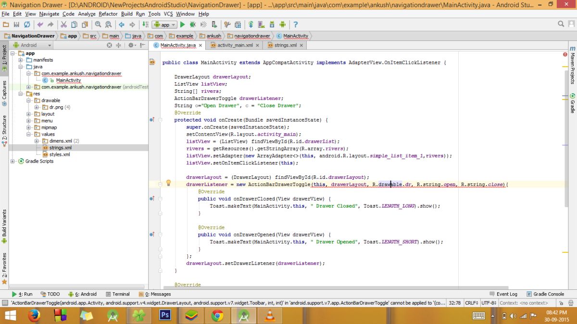The width and height of the screenshot is (577, 324).
Task: Collapse the drawable folder node
Action: click(x=29, y=100)
